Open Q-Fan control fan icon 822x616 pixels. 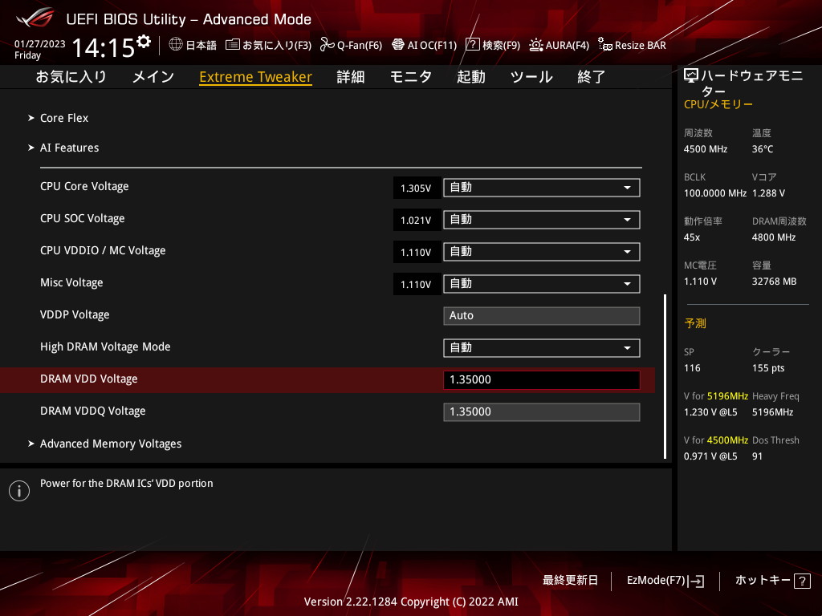pos(328,45)
